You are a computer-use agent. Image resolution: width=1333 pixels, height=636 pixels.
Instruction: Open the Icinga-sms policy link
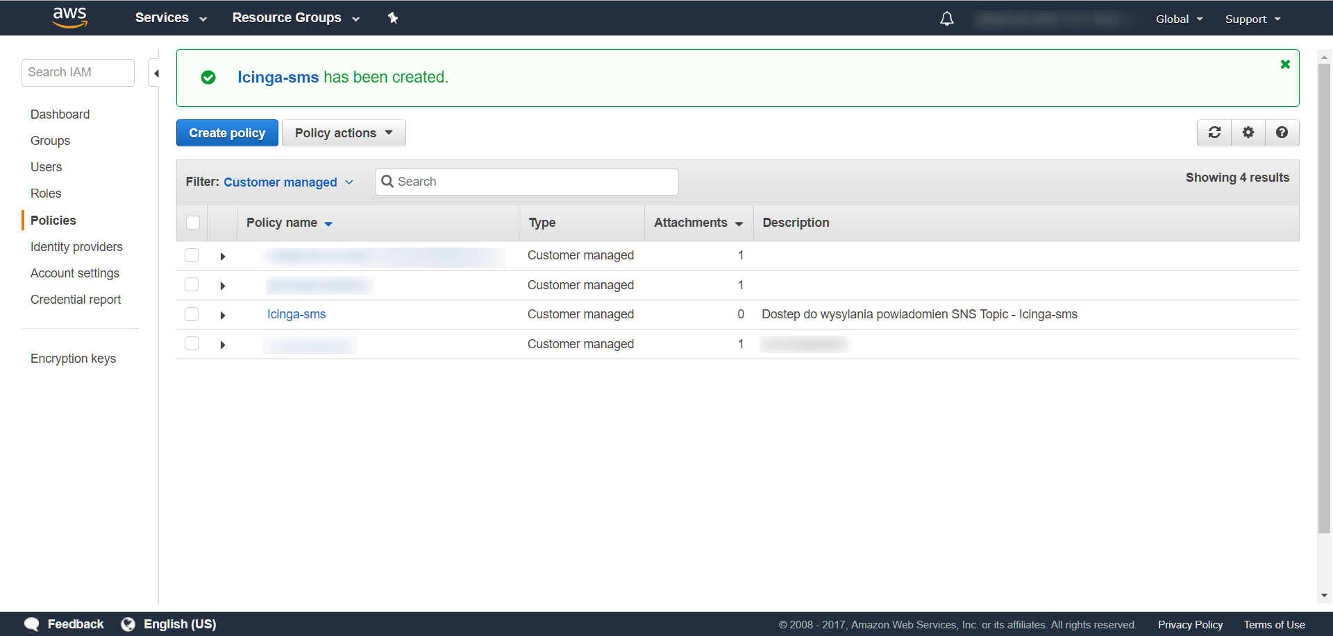296,314
